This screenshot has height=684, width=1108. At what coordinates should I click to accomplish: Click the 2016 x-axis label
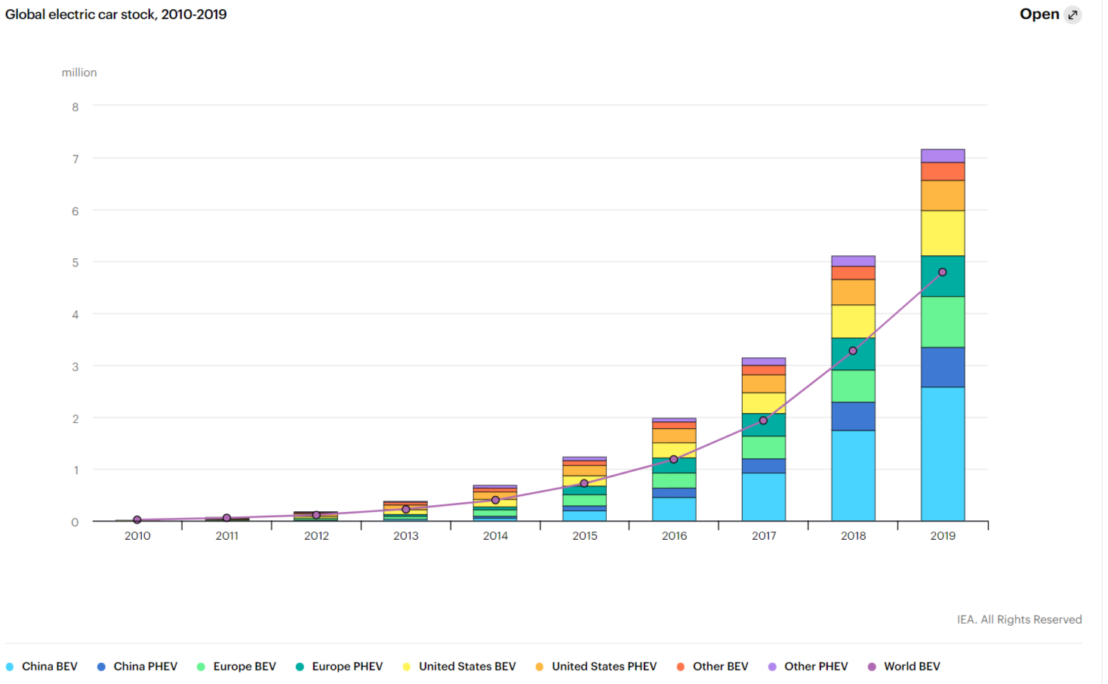[x=674, y=535]
